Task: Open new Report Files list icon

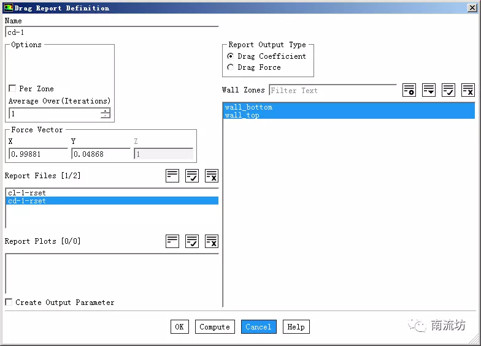Action: pyautogui.click(x=172, y=176)
